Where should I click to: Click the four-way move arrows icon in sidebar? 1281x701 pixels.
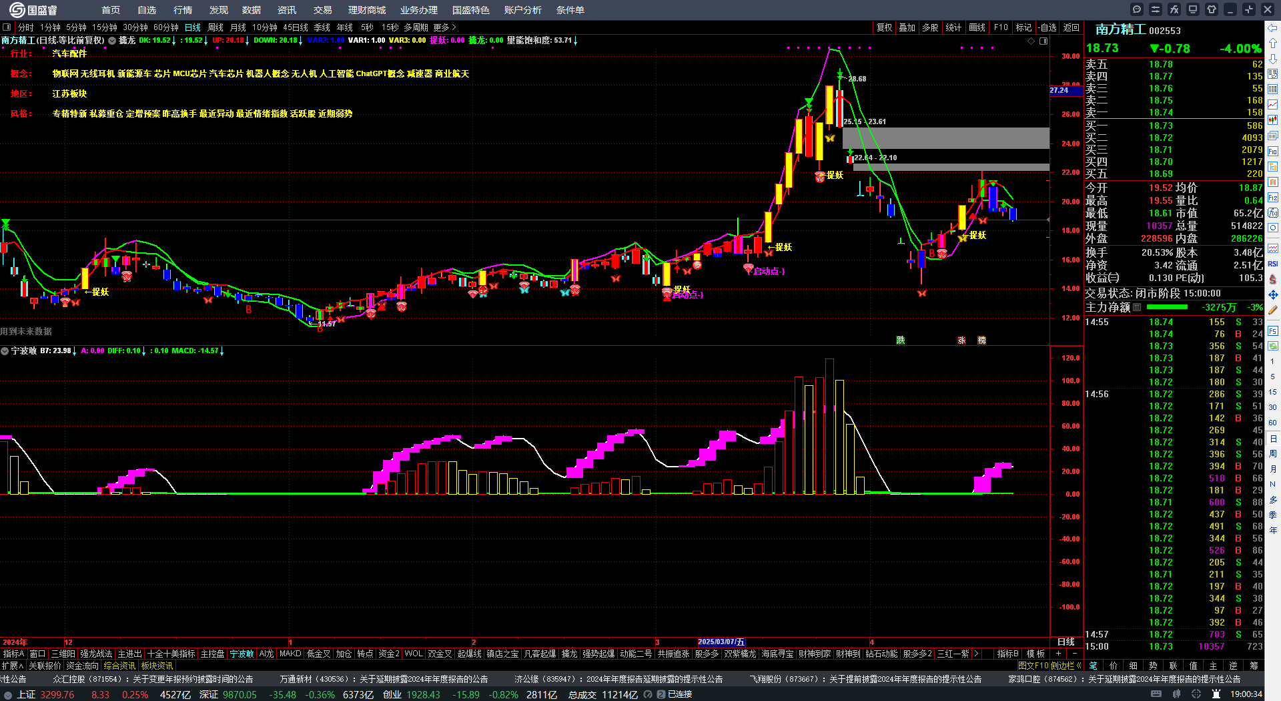click(x=1273, y=294)
